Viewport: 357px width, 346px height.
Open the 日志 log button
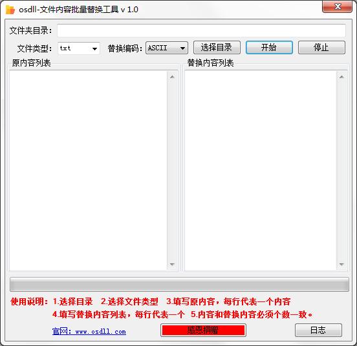tap(318, 330)
